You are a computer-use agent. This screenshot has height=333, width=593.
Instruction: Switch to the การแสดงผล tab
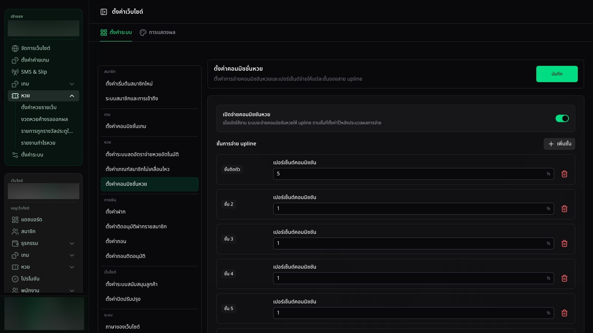click(158, 33)
